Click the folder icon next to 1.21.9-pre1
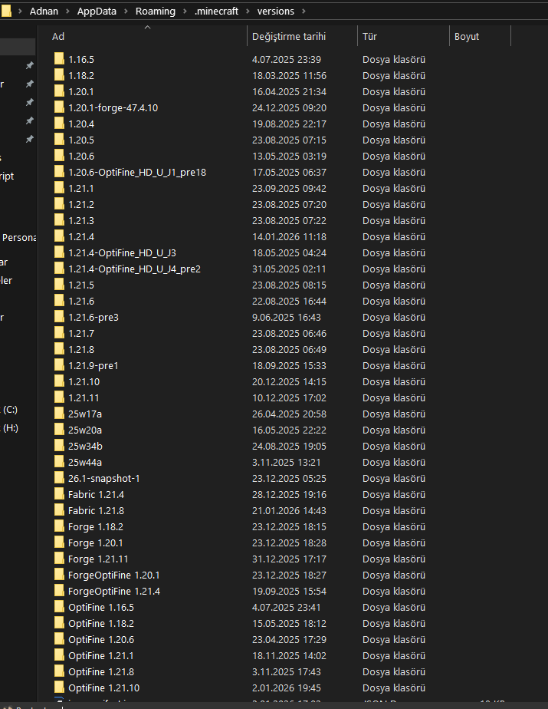The width and height of the screenshot is (548, 709). click(59, 365)
